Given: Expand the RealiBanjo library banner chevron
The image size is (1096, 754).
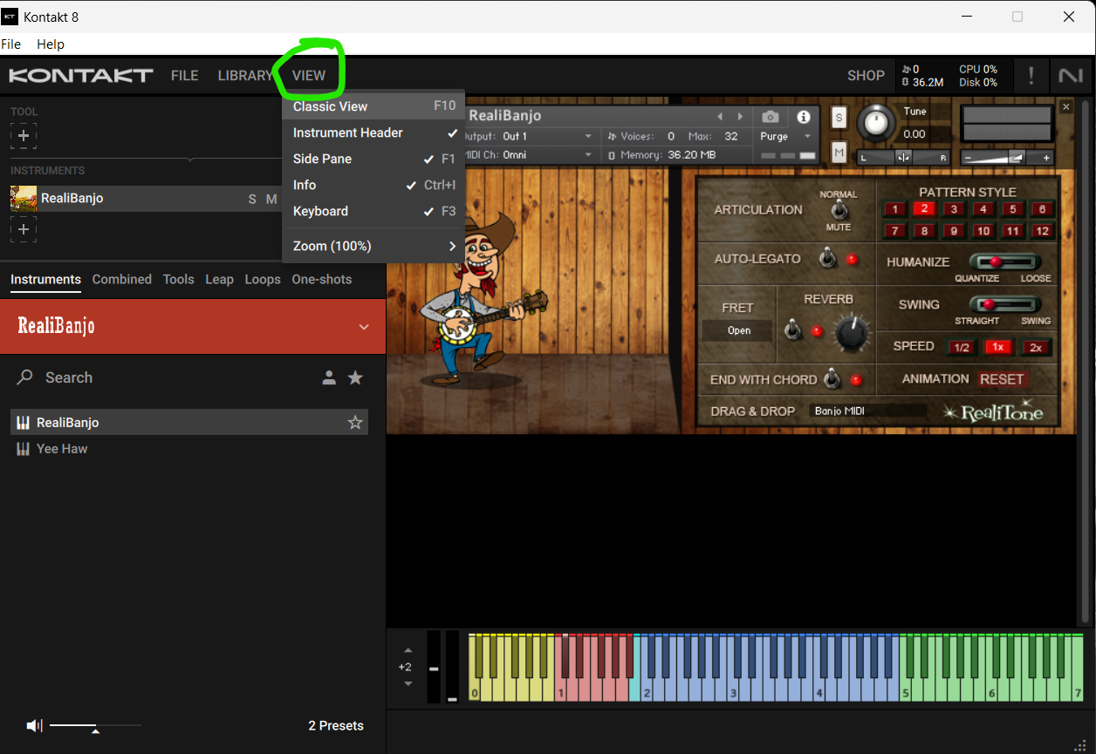Looking at the screenshot, I should [x=364, y=327].
